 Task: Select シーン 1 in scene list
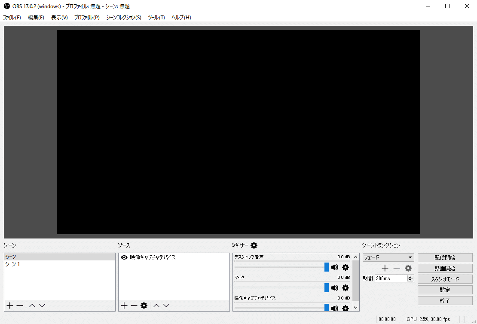(x=60, y=264)
